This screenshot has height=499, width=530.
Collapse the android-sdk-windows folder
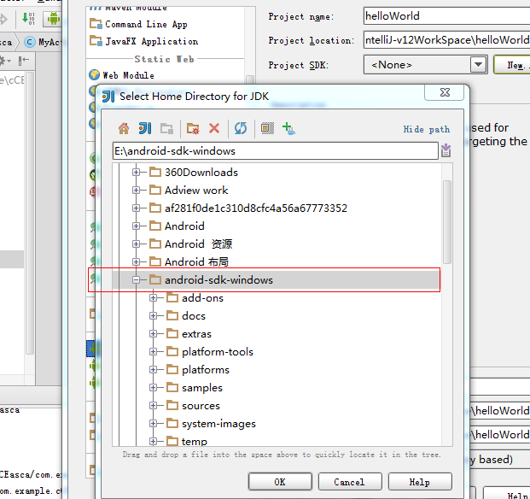[x=137, y=280]
